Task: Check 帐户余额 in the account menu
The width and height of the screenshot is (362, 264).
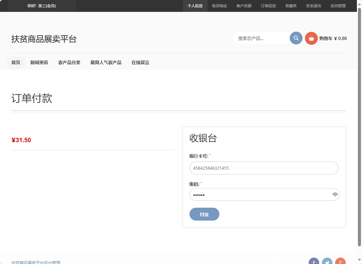Action: click(243, 6)
